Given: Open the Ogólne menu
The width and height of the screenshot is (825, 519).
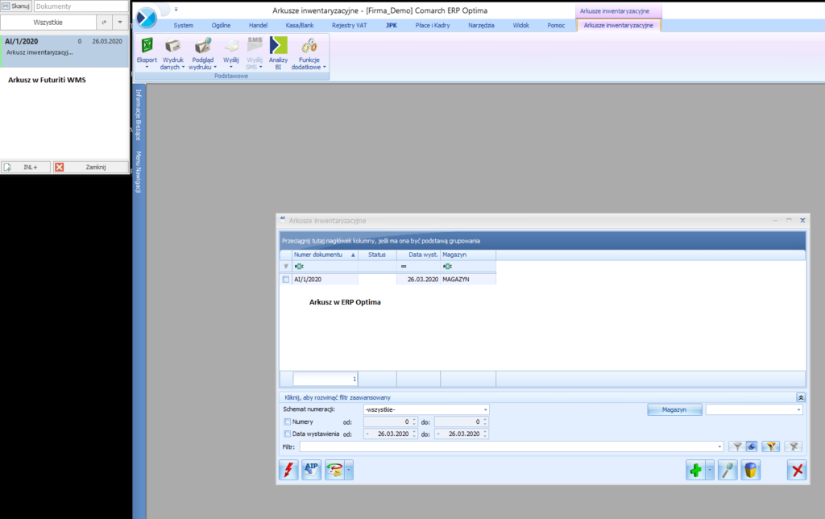Looking at the screenshot, I should [221, 25].
